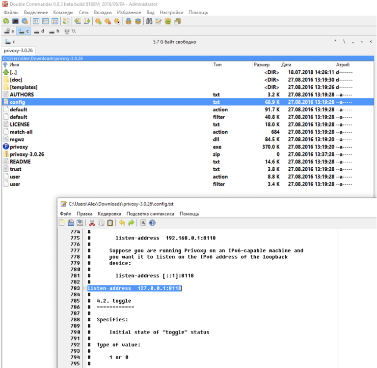Viewport: 377px width, 368px height.
Task: Open multi-rename tool icon
Action: [159, 21]
